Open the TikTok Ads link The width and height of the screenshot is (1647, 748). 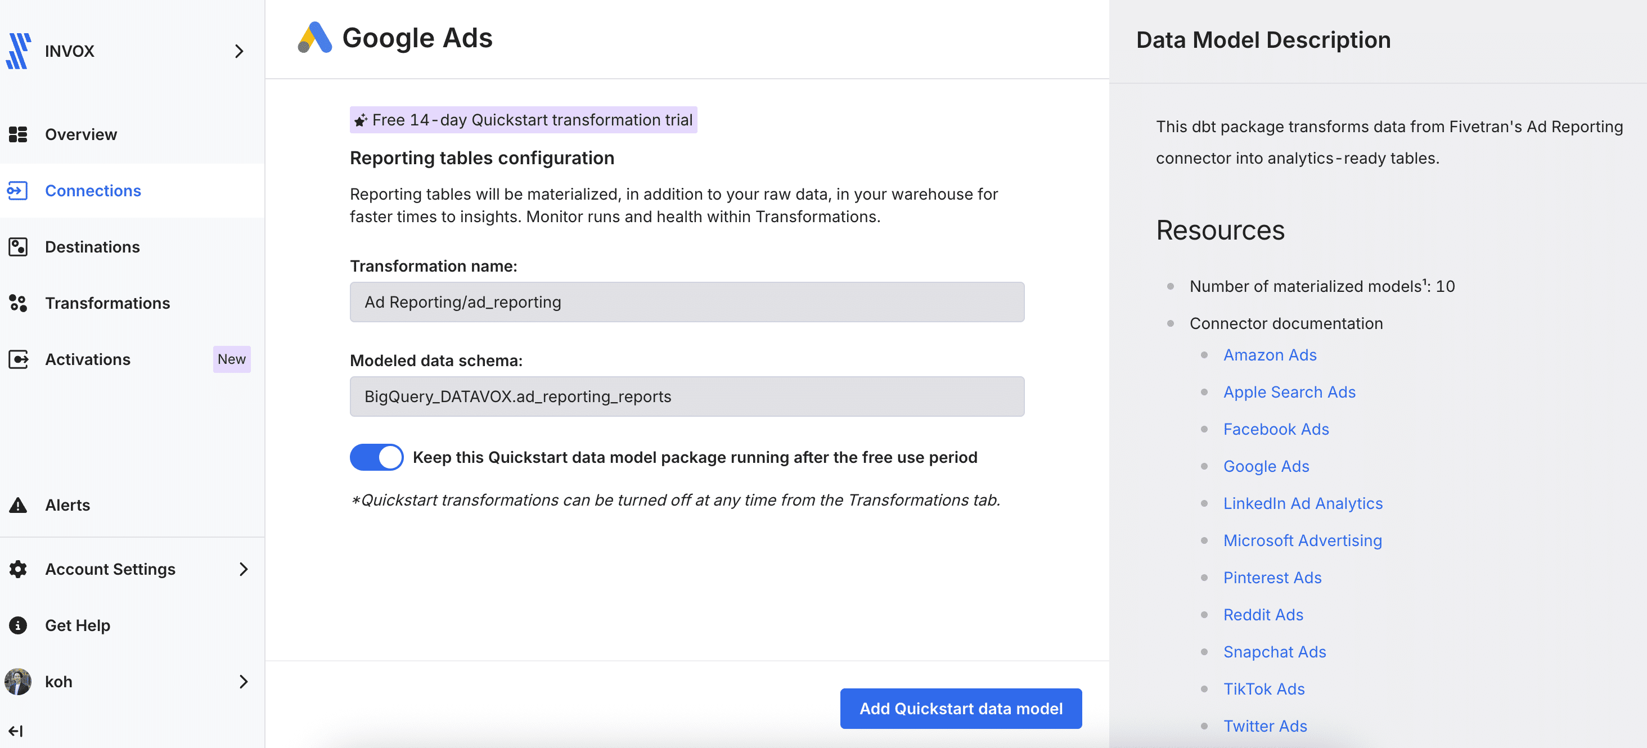1264,688
